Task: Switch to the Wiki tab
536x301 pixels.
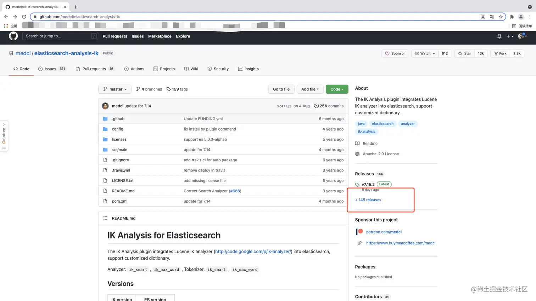Action: [191, 69]
